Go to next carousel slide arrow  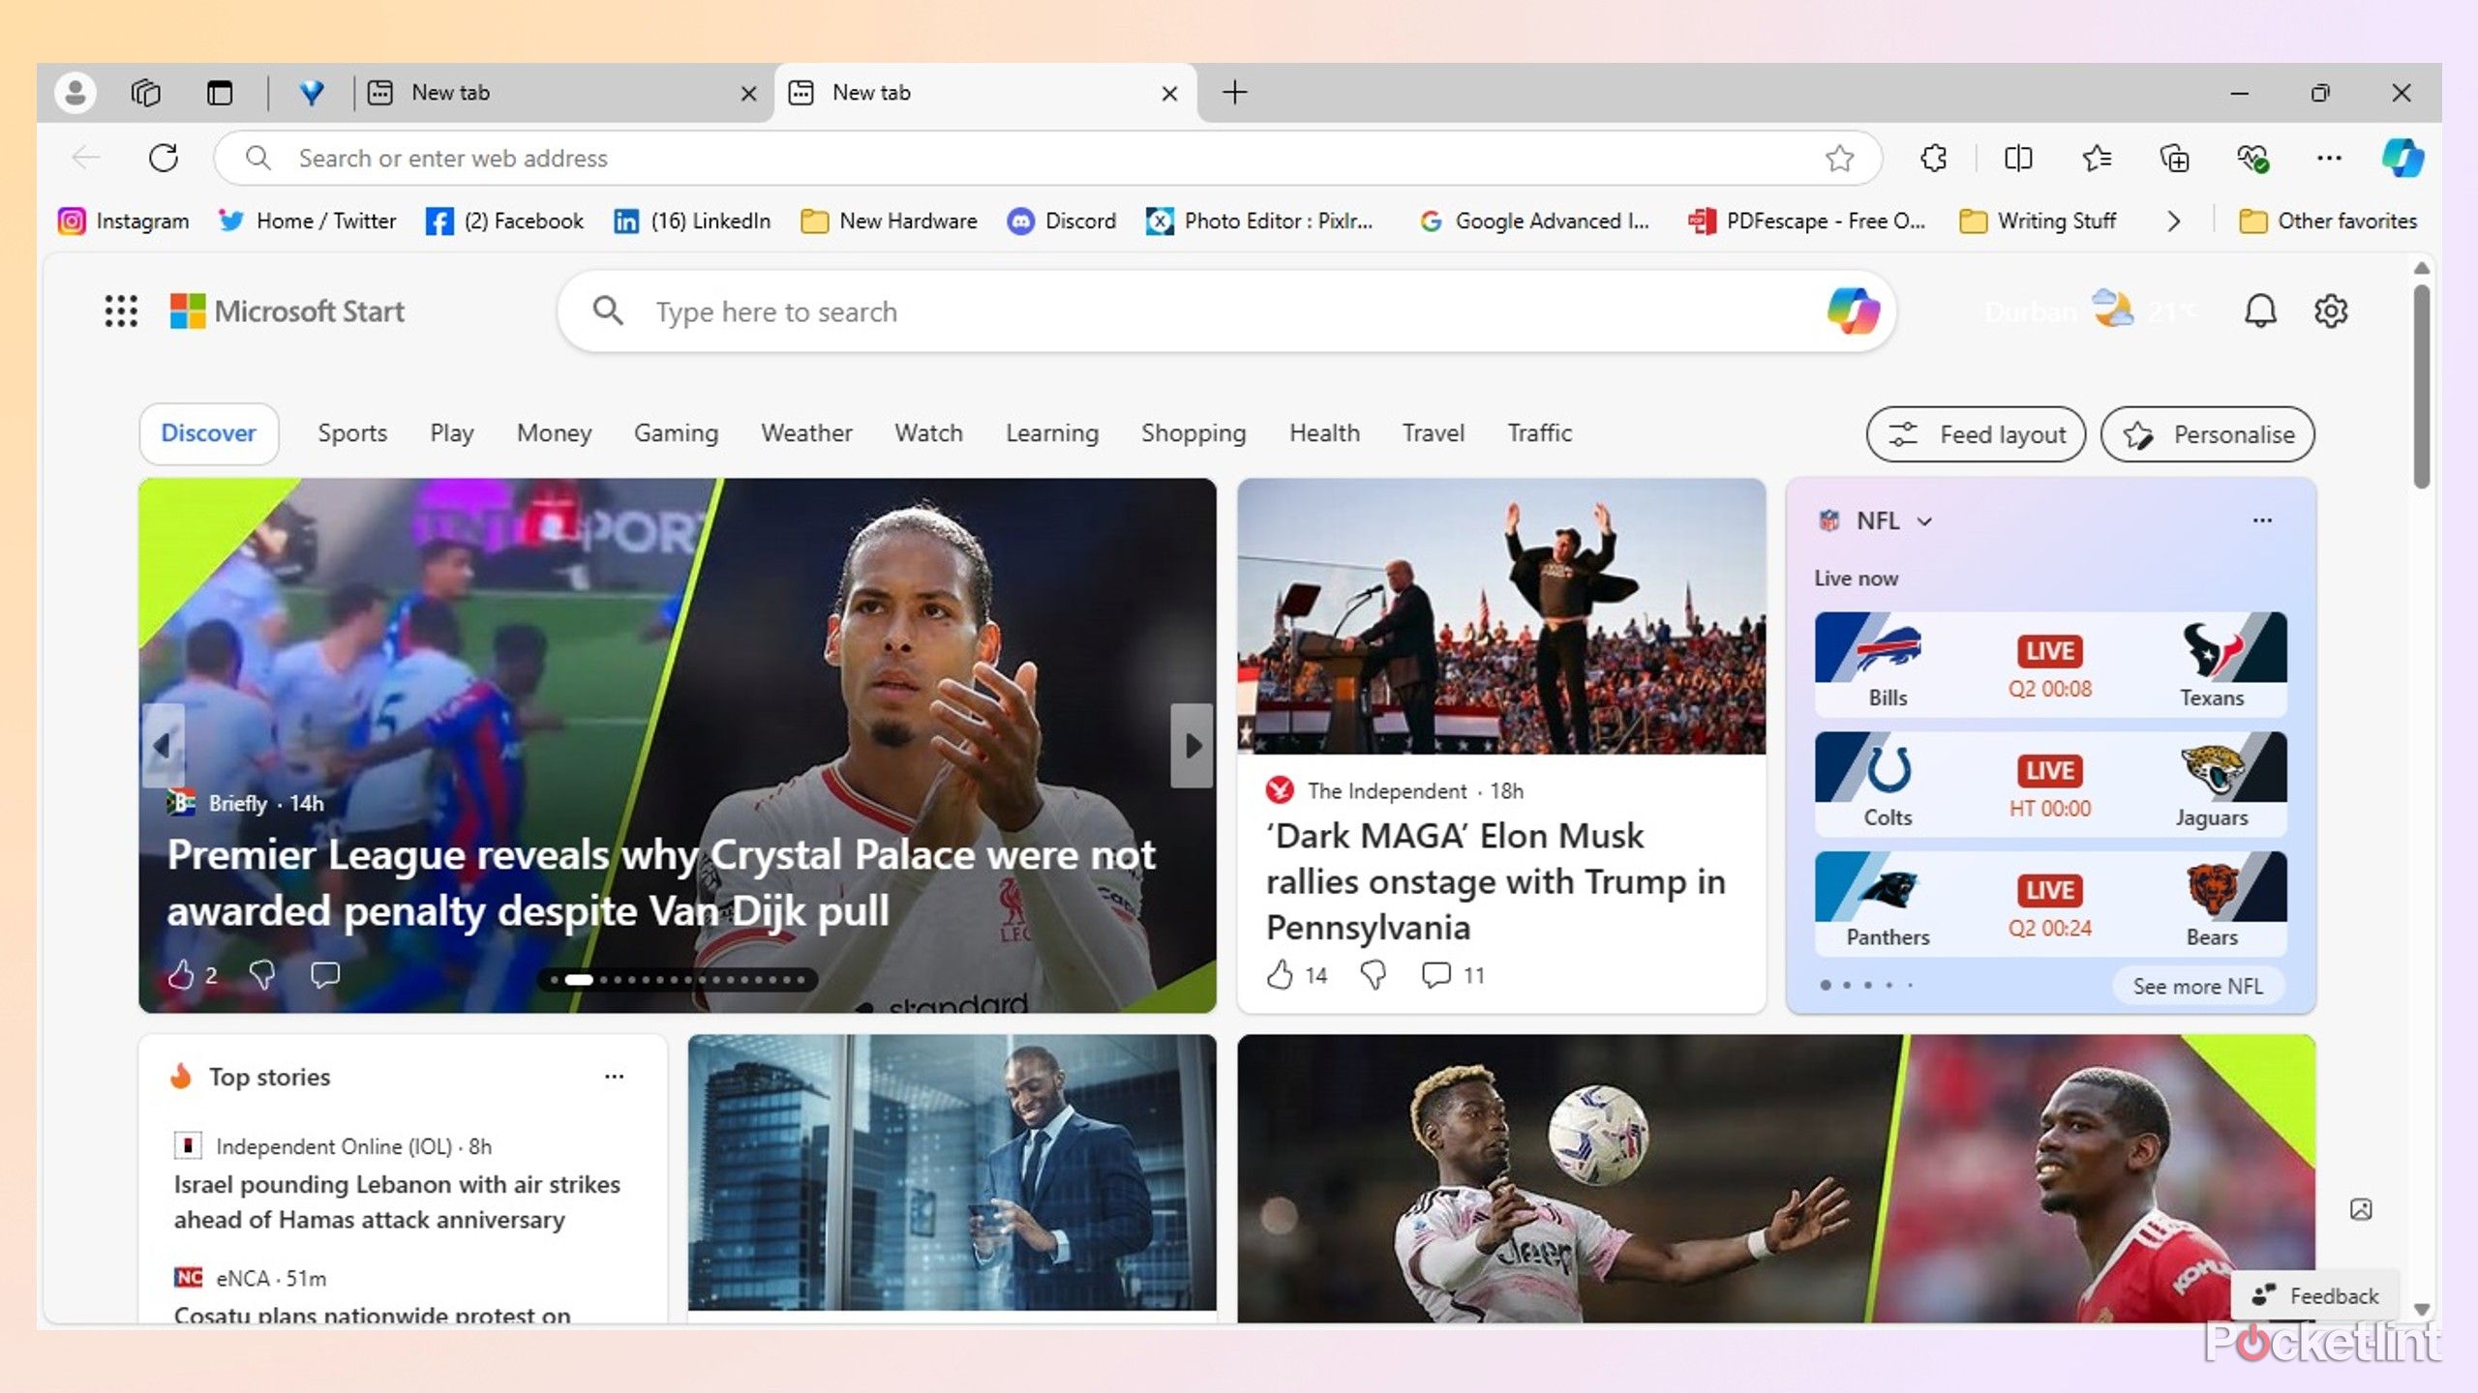pyautogui.click(x=1193, y=745)
